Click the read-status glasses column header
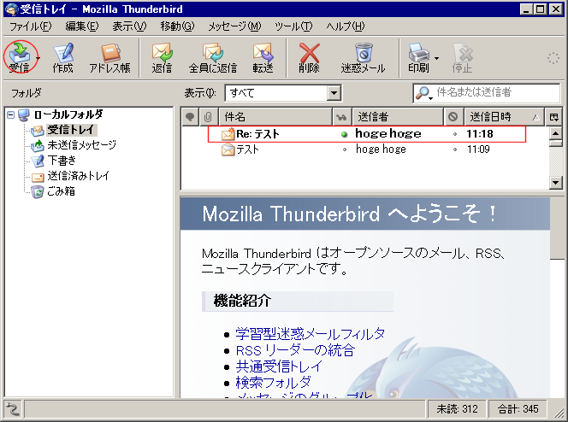Image resolution: width=568 pixels, height=422 pixels. pos(341,117)
